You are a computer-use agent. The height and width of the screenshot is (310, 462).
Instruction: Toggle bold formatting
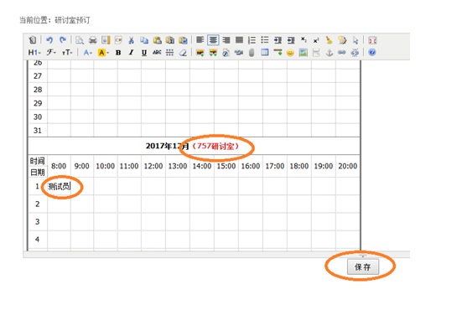[118, 53]
